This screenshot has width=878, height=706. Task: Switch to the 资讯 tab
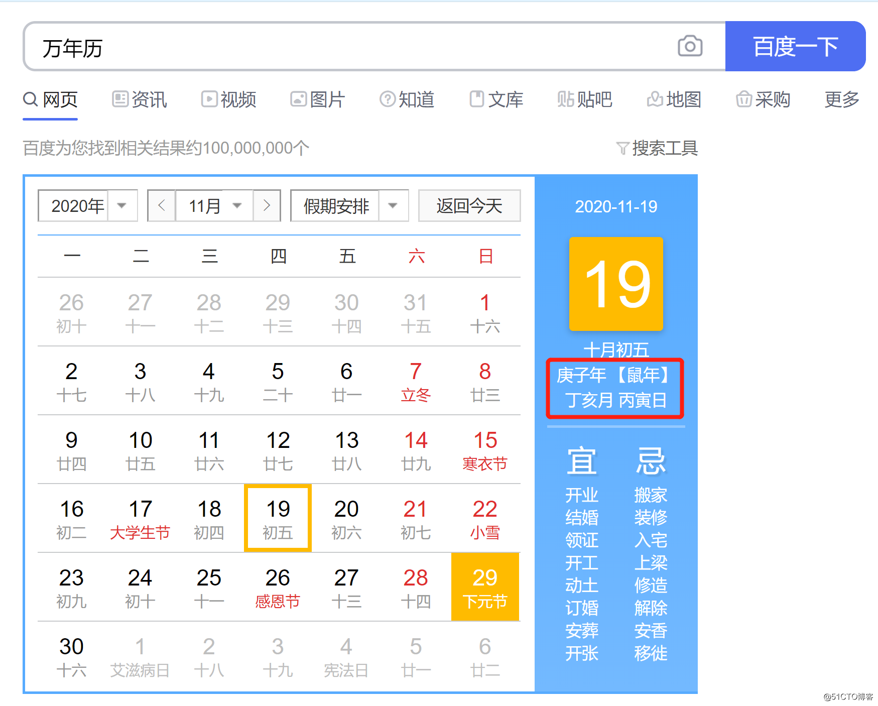pyautogui.click(x=139, y=99)
